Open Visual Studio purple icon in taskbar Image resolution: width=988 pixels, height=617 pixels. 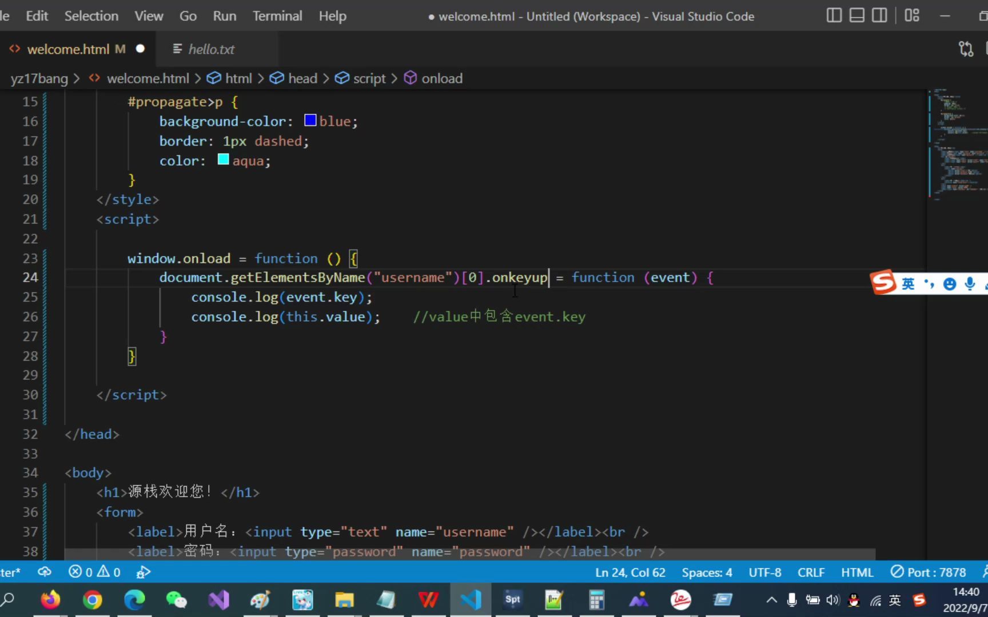pos(218,600)
